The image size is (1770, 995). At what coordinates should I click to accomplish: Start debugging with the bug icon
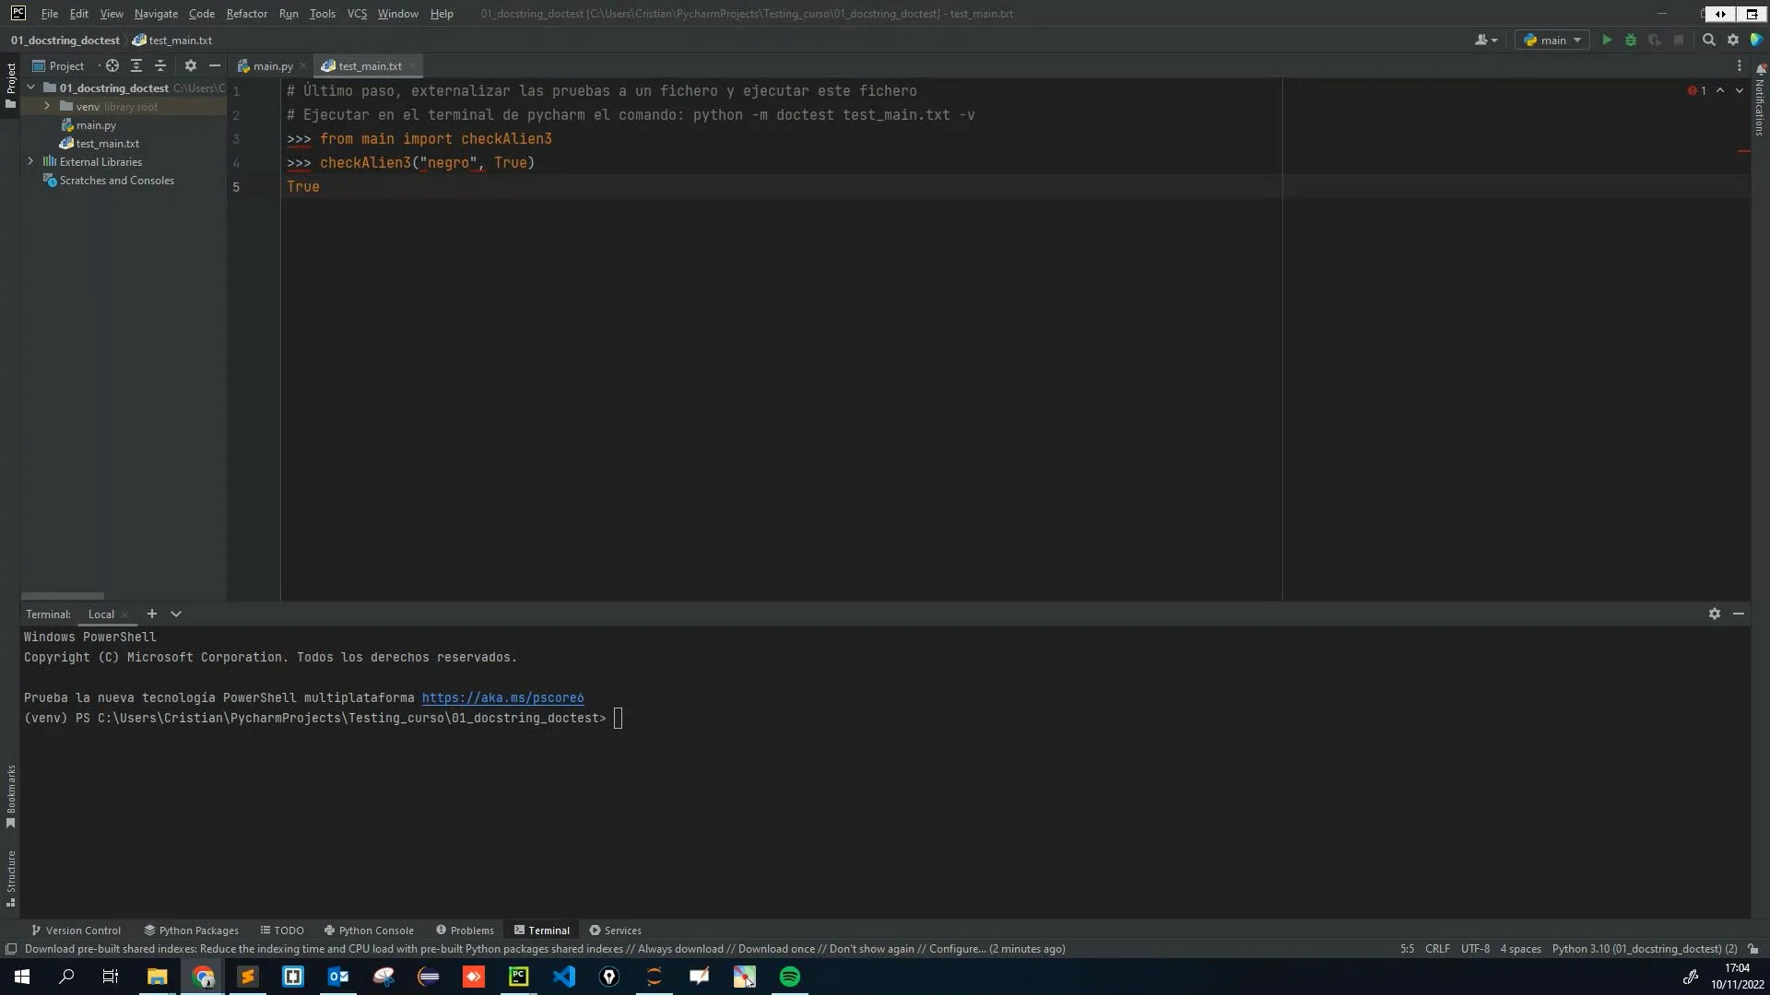(1631, 40)
